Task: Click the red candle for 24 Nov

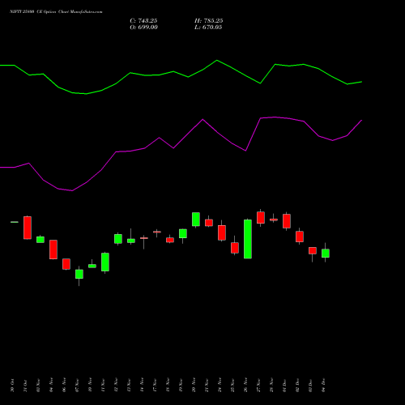Action: [x=222, y=232]
